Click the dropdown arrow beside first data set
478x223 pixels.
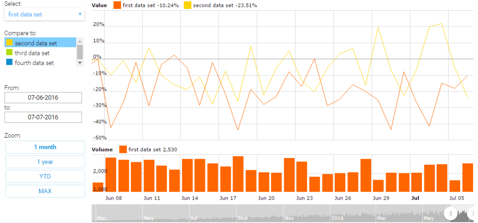pyautogui.click(x=80, y=14)
